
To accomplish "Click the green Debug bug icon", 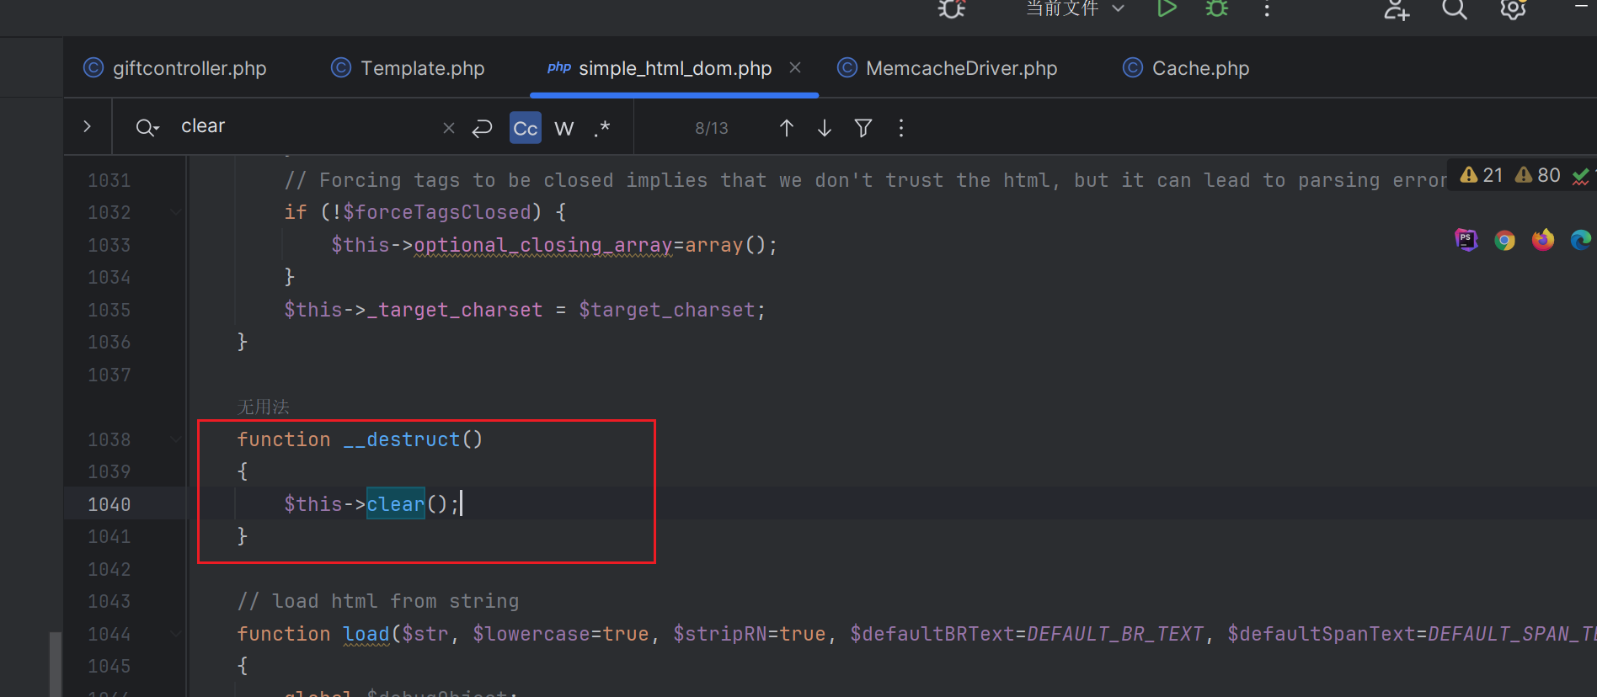I will click(1217, 8).
